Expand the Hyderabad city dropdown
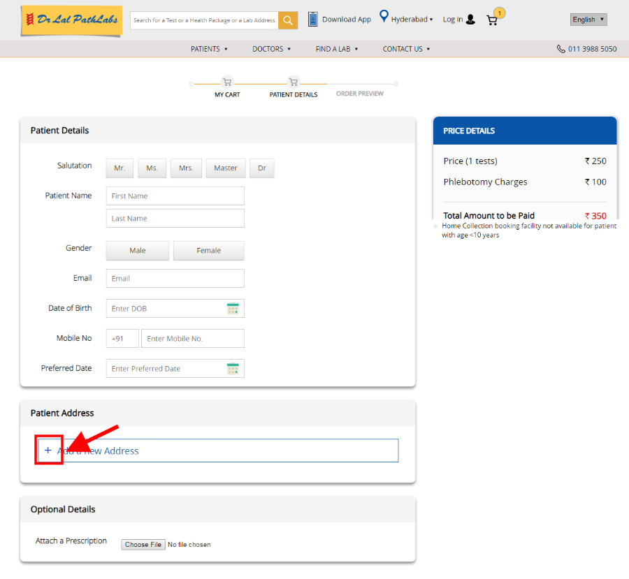The image size is (629, 579). (x=412, y=20)
